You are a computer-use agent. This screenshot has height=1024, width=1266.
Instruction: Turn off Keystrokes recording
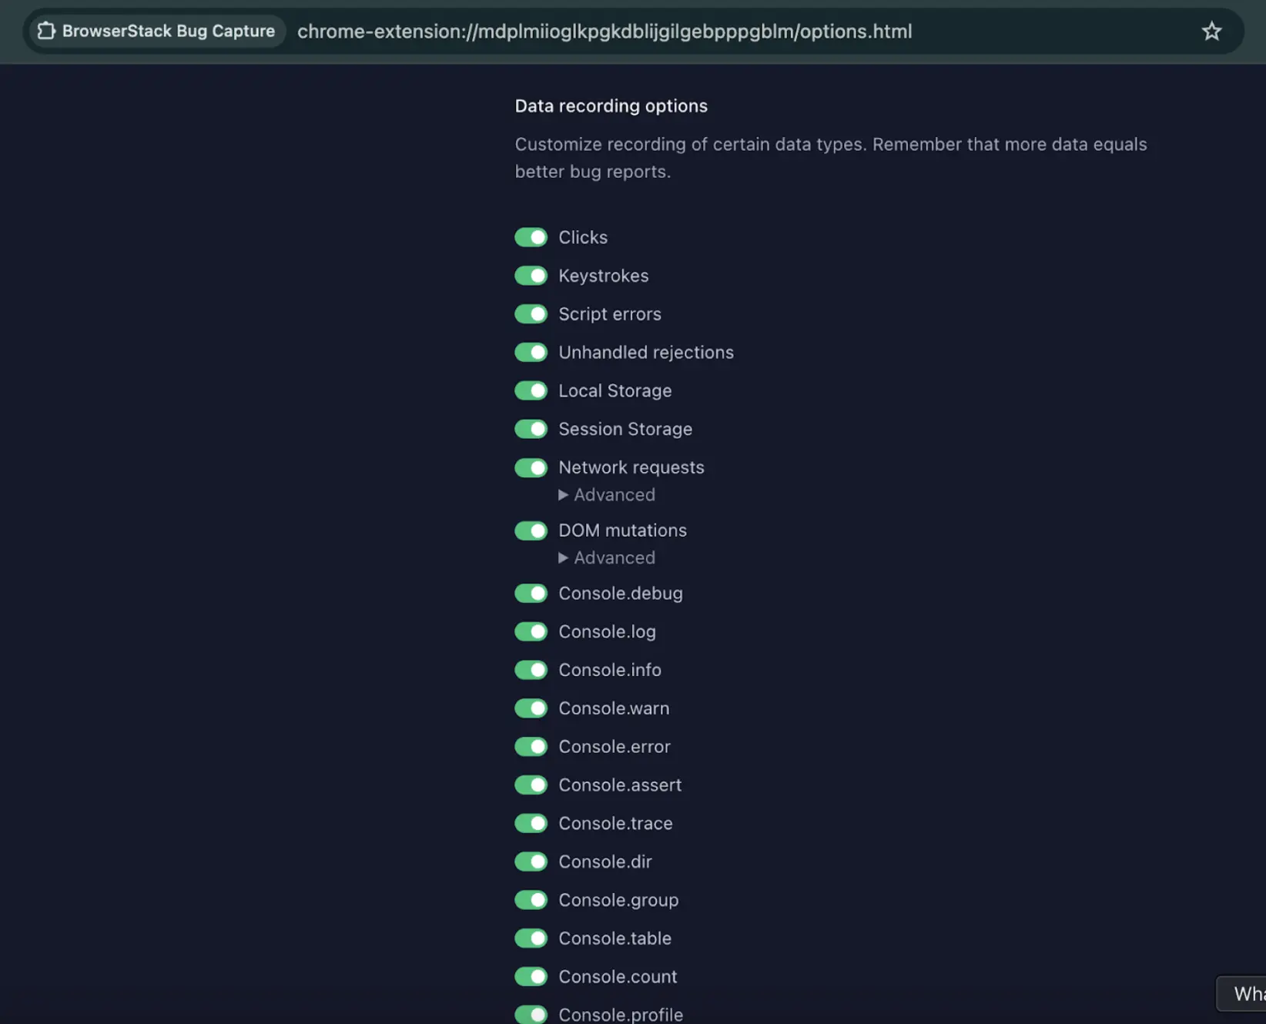click(531, 276)
